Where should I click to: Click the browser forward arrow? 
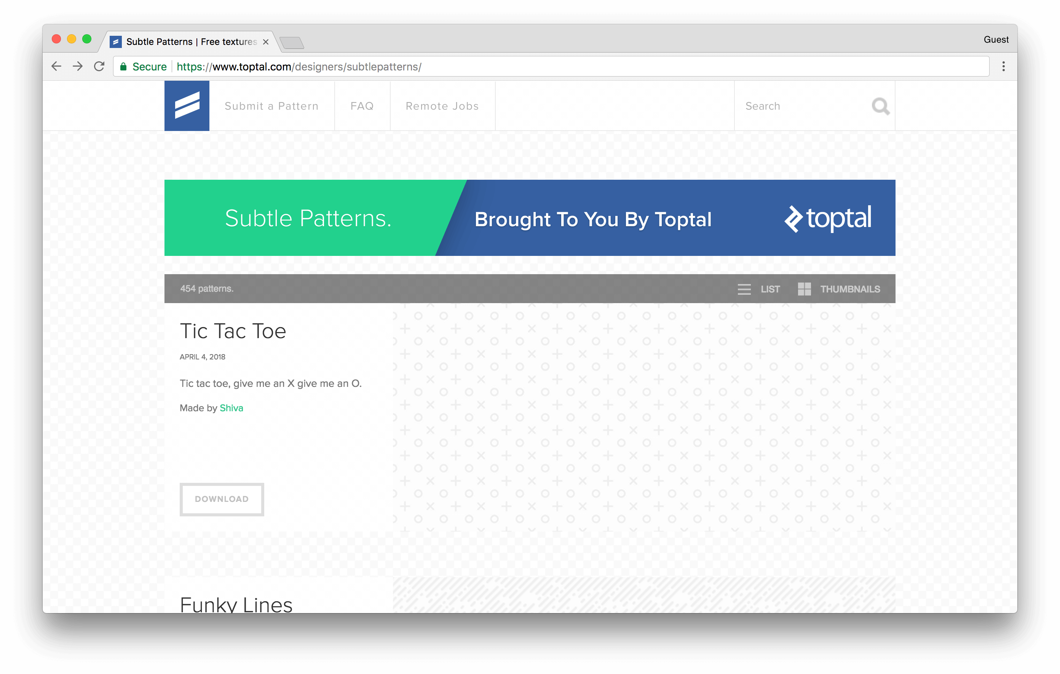(78, 67)
